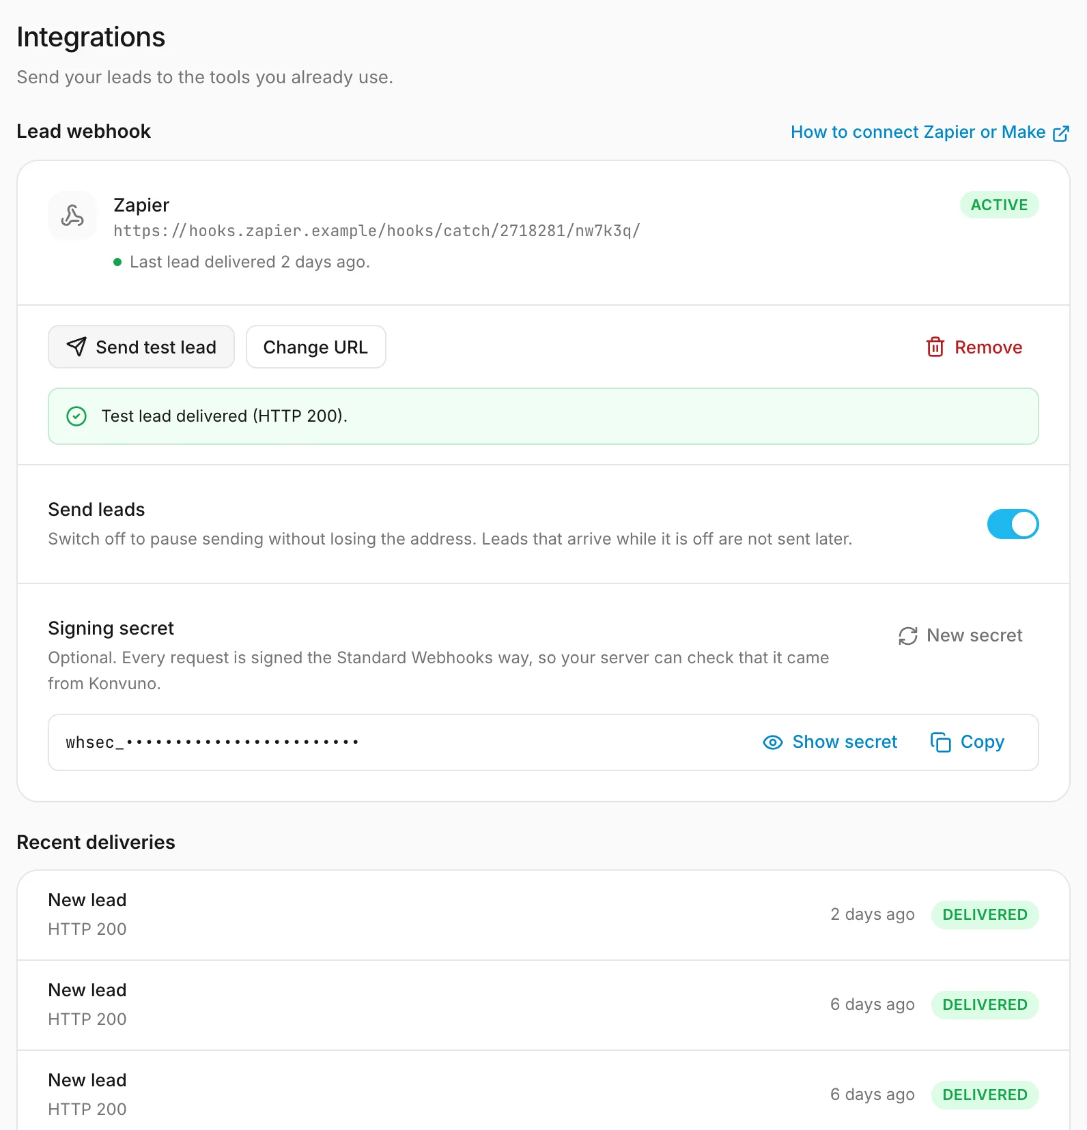Click the paper plane icon on Send test lead
This screenshot has height=1130, width=1087.
[76, 347]
